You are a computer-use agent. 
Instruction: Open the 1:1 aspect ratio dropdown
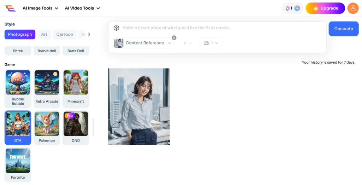188,43
